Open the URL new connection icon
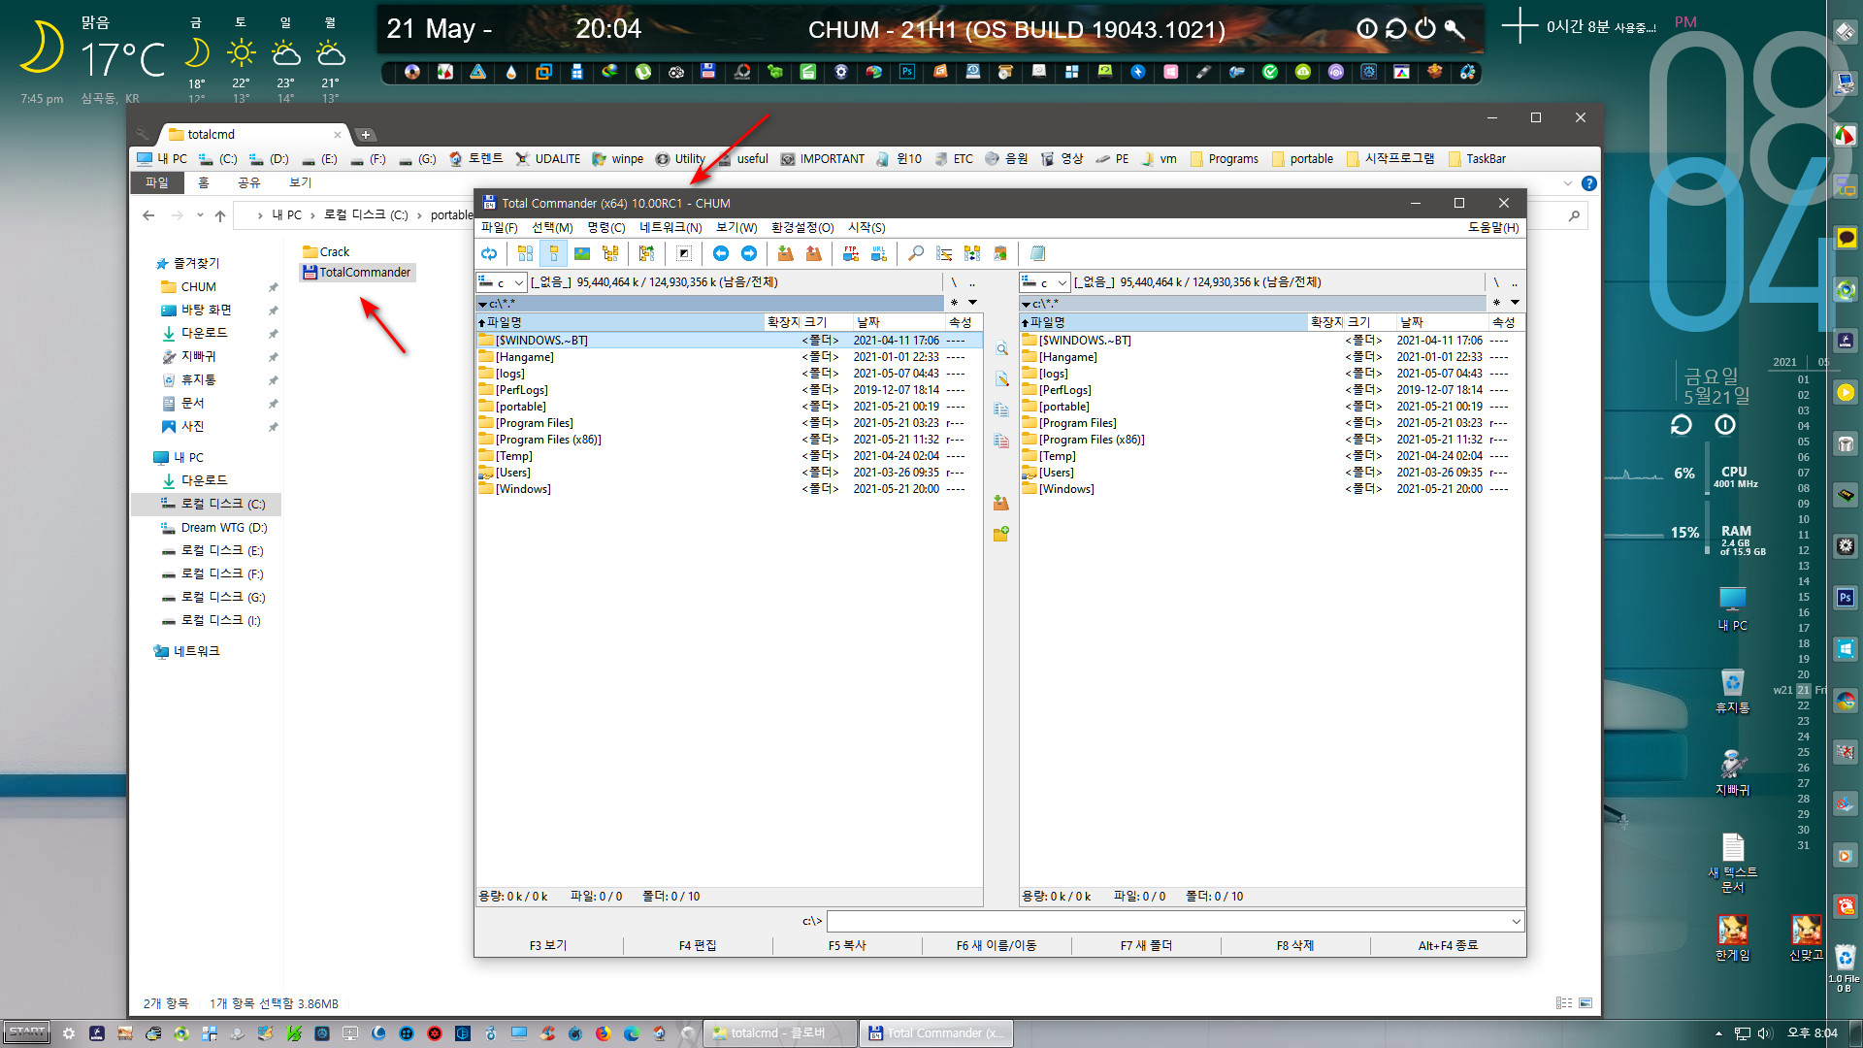 coord(879,254)
